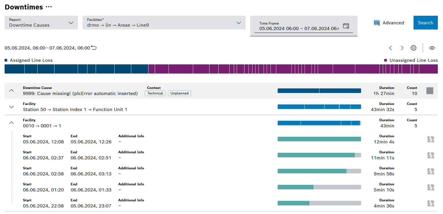The height and width of the screenshot is (214, 443).
Task: Open details icon for the 12min 4s downtime
Action: click(x=430, y=139)
